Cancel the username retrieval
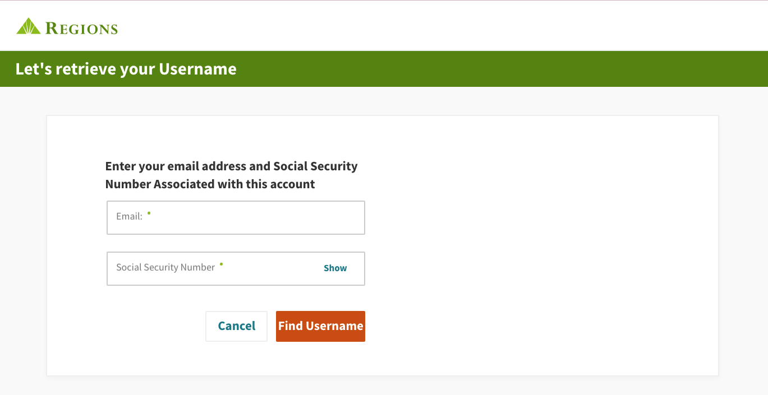This screenshot has height=395, width=768. pyautogui.click(x=236, y=326)
